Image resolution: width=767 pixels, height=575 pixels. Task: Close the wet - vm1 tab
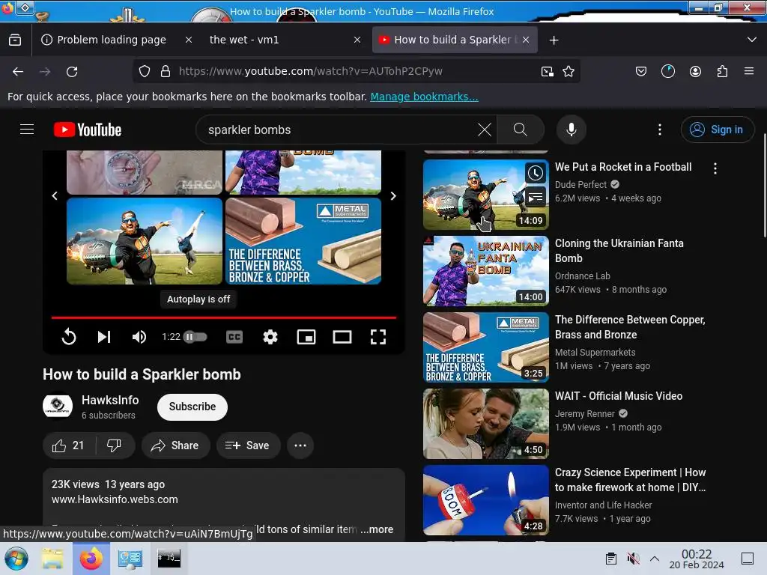pos(357,40)
